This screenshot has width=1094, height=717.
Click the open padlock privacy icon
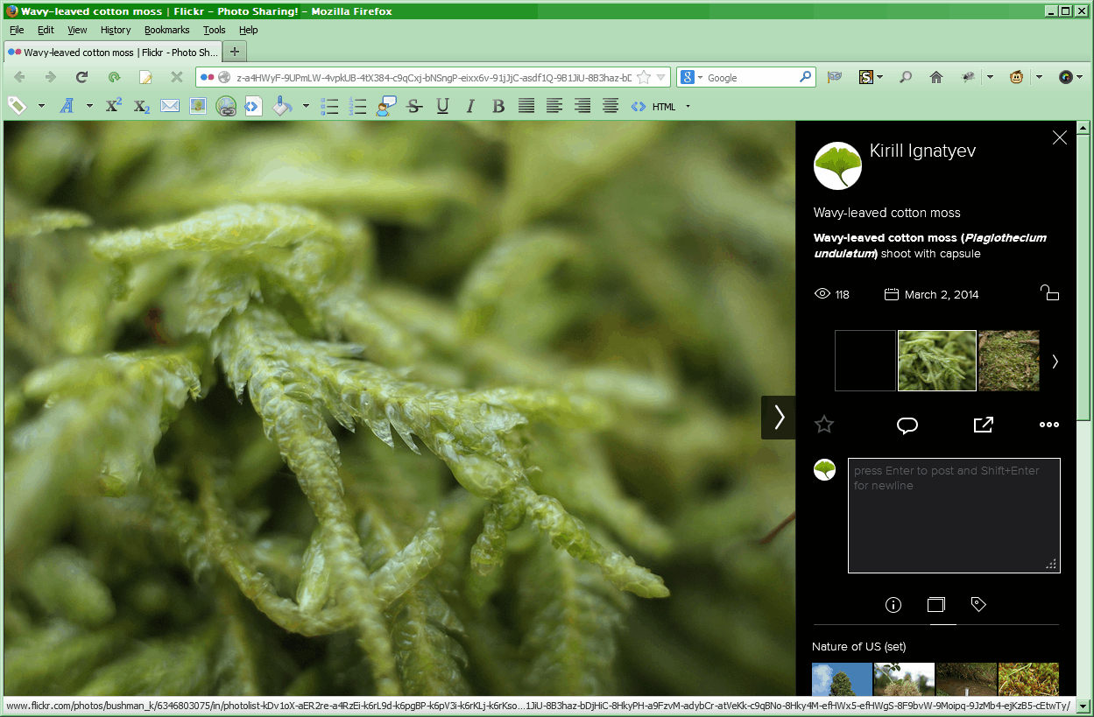(1049, 293)
